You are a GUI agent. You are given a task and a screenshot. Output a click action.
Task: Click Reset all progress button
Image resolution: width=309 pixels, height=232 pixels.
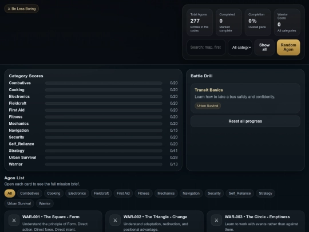(x=245, y=121)
